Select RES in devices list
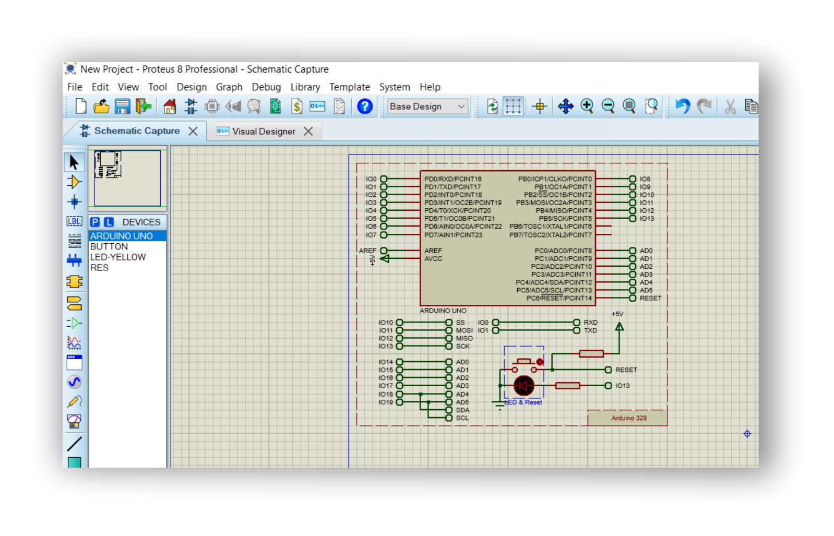834x536 pixels. coord(127,267)
